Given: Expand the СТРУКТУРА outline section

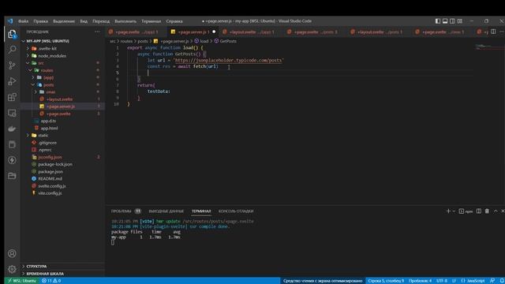Looking at the screenshot, I should (x=36, y=267).
